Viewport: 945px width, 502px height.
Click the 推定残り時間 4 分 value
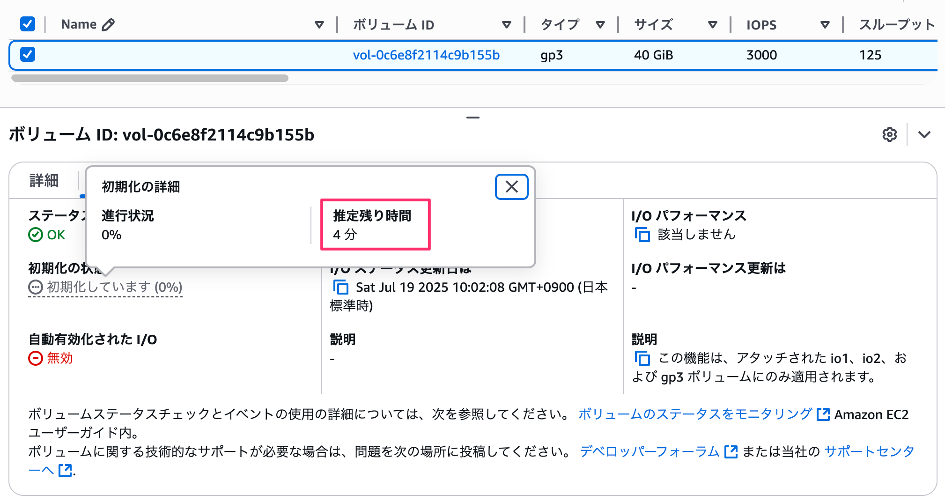click(345, 235)
